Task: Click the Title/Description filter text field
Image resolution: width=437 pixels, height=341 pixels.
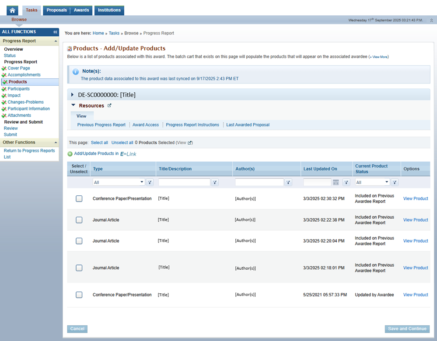Action: [184, 182]
